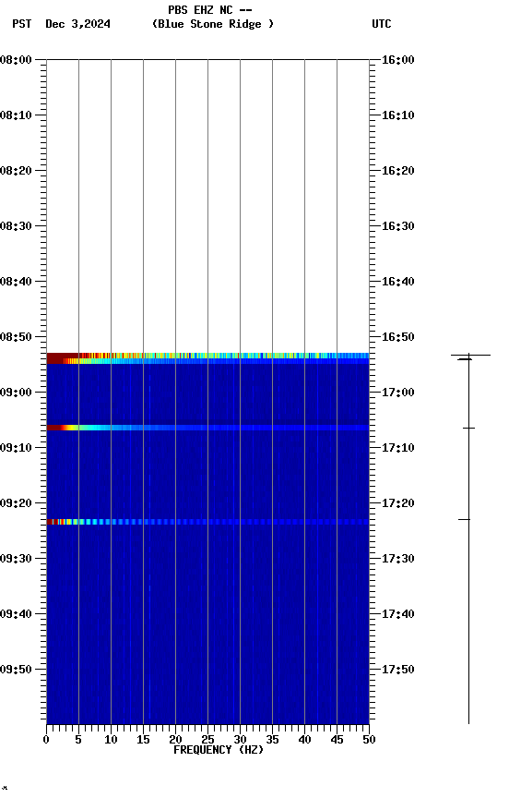Viewport: 509px width, 798px height.
Task: Click the 30 Hz frequency tick label
Action: (240, 740)
